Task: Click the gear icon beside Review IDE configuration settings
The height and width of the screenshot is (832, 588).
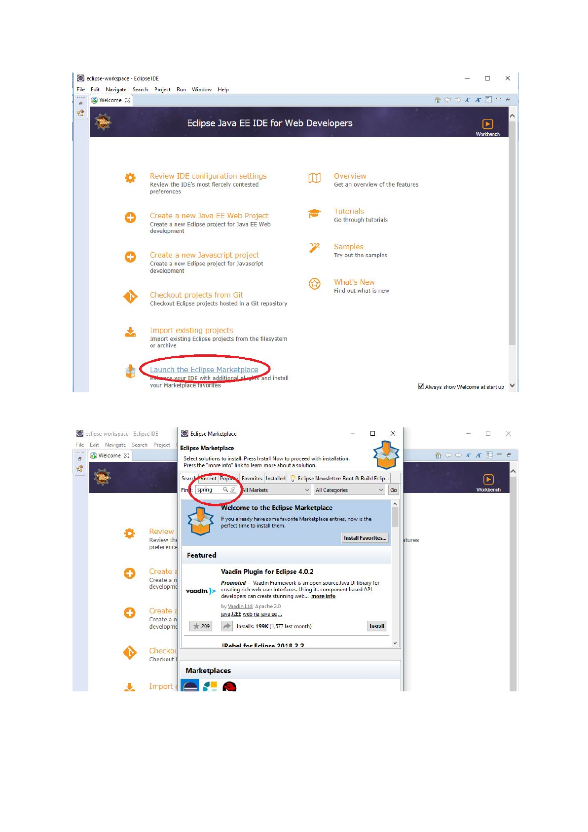Action: 130,178
